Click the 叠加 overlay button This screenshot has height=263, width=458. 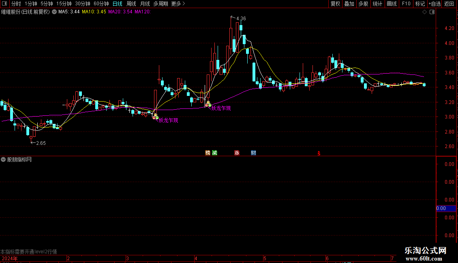349,4
